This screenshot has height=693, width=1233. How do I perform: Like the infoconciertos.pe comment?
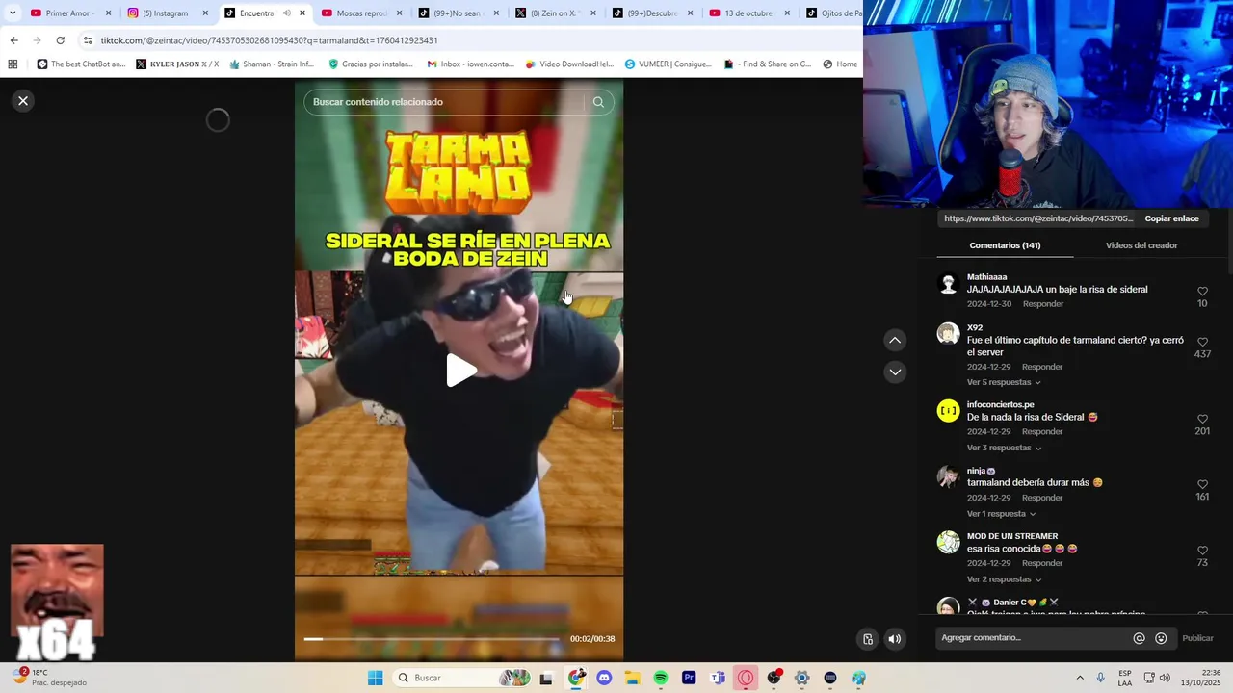point(1202,419)
